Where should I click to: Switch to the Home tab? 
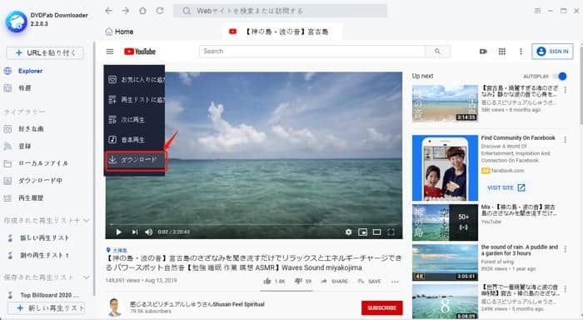point(119,32)
